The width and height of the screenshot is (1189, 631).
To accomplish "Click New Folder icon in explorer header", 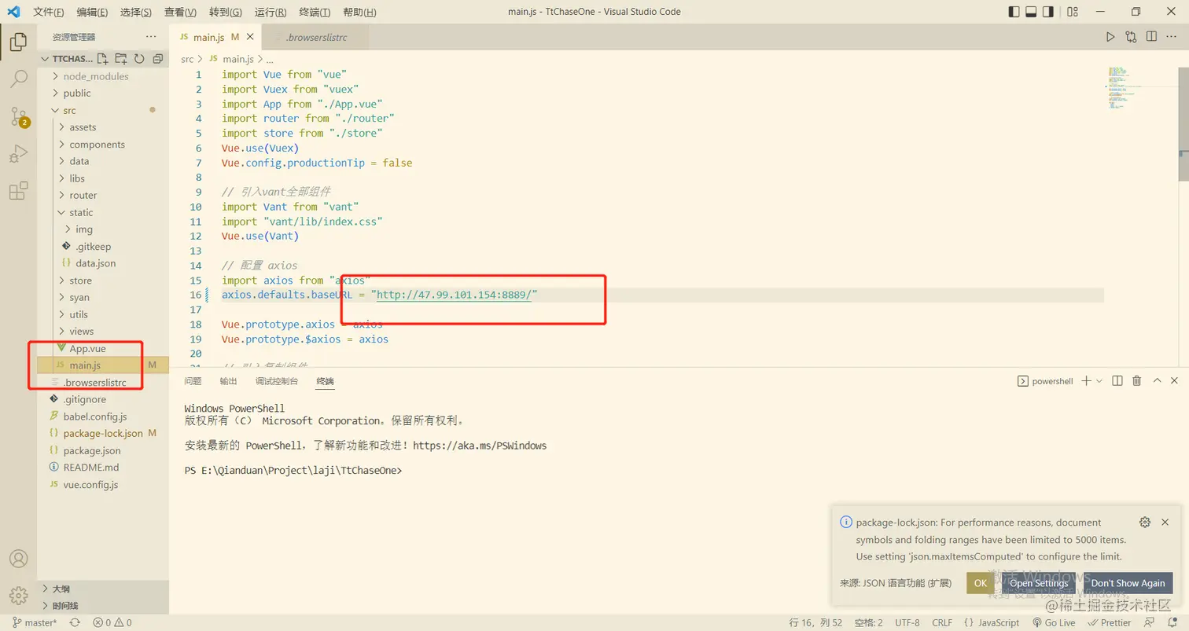I will (x=121, y=59).
